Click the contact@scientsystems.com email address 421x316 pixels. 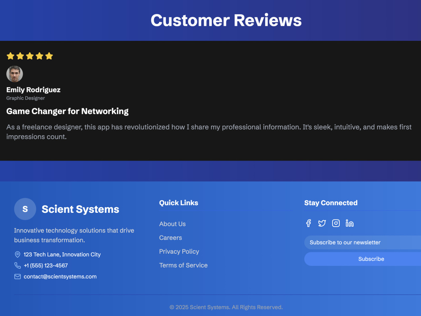click(60, 276)
